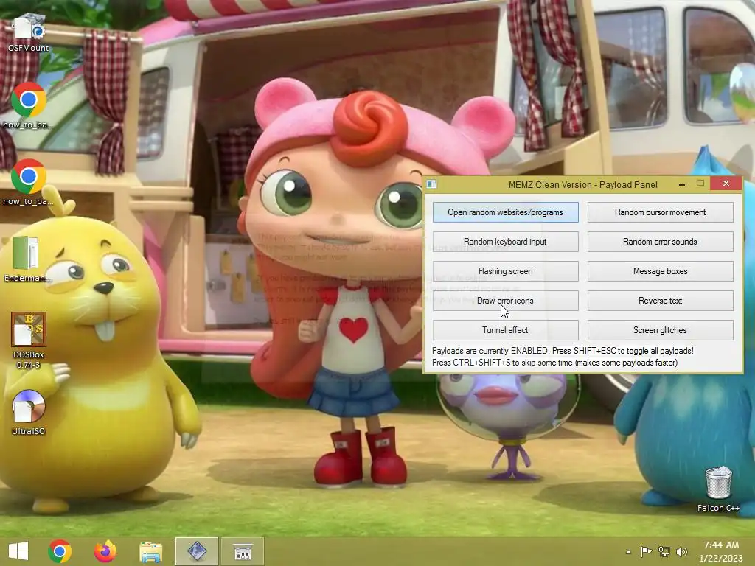This screenshot has height=566, width=755.
Task: Select the first how_to_ba... Chrome shortcut
Action: click(29, 106)
